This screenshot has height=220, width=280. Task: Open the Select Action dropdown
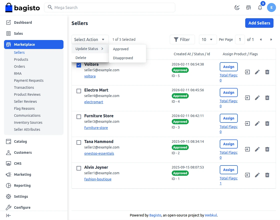[x=90, y=39]
